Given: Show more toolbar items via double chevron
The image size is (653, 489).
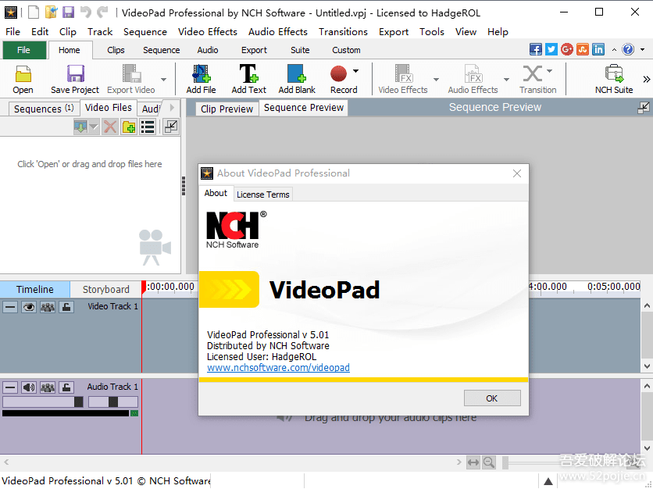Looking at the screenshot, I should [x=646, y=79].
